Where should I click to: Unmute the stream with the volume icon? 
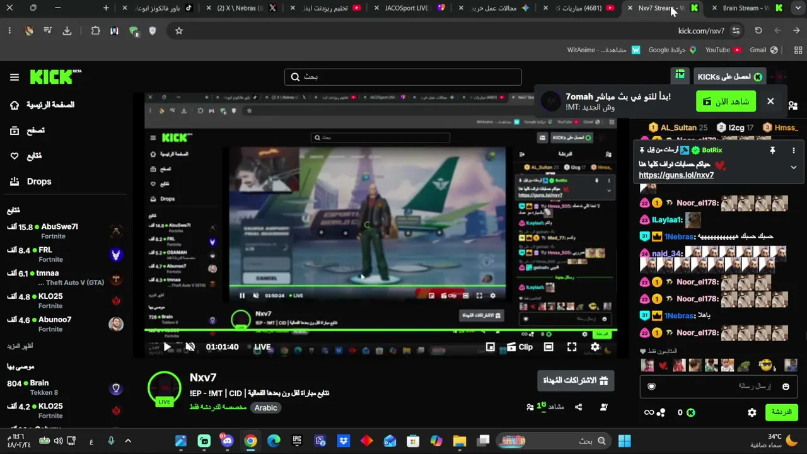click(x=190, y=347)
